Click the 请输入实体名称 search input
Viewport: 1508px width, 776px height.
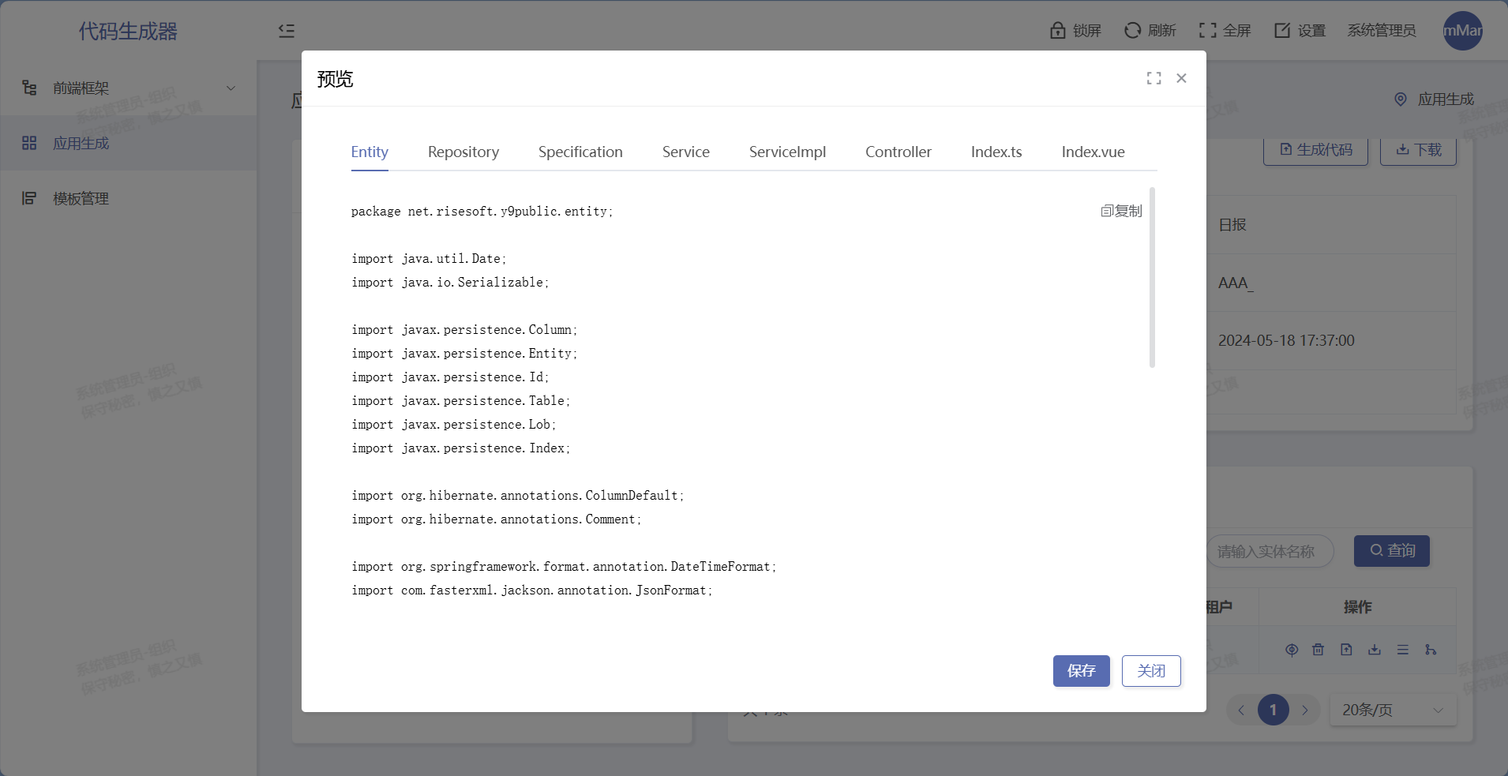tap(1270, 551)
